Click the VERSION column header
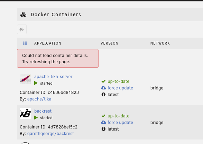 pos(110,43)
